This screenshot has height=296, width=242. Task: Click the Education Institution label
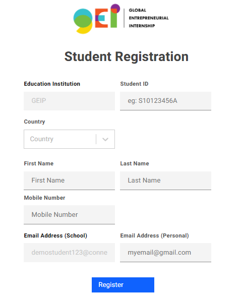click(x=52, y=84)
